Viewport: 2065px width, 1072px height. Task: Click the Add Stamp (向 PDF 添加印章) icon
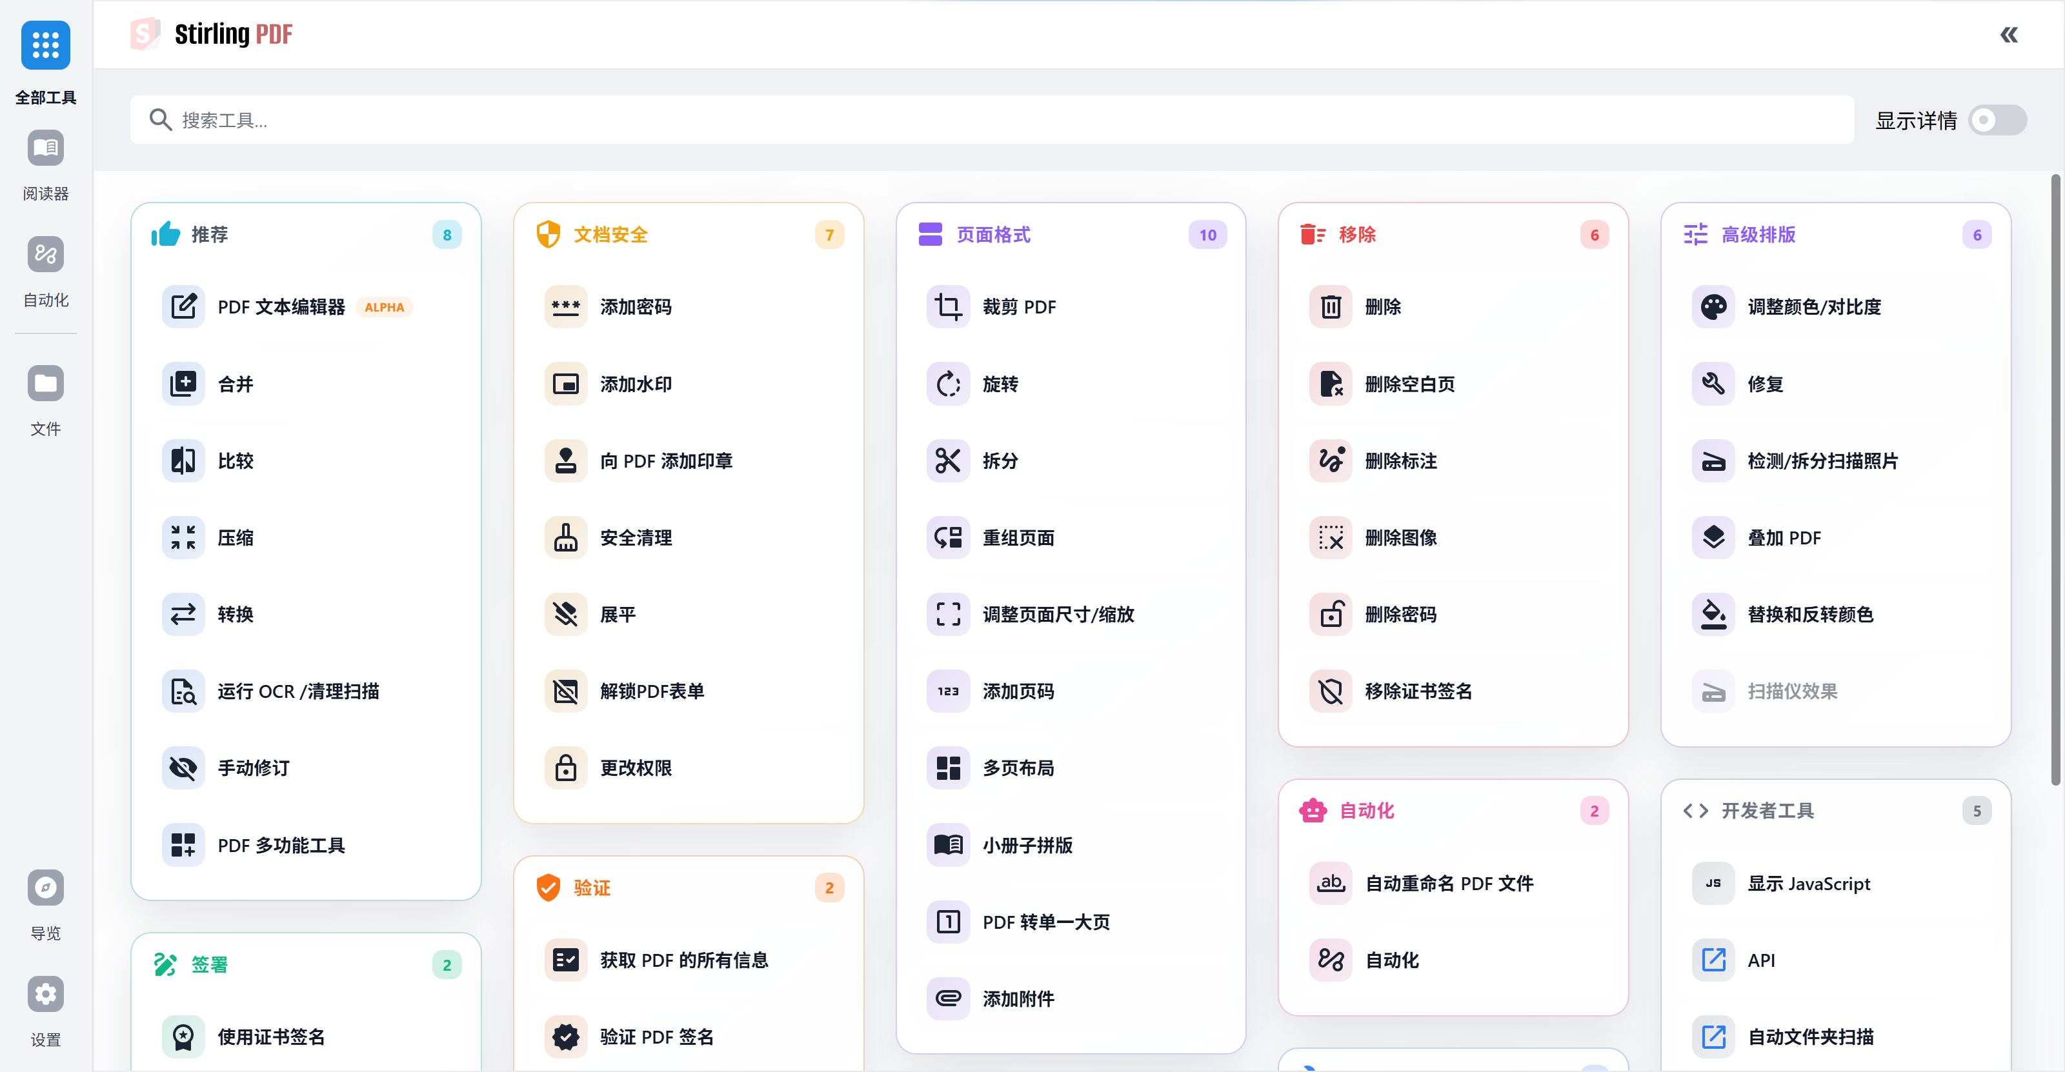pyautogui.click(x=565, y=461)
